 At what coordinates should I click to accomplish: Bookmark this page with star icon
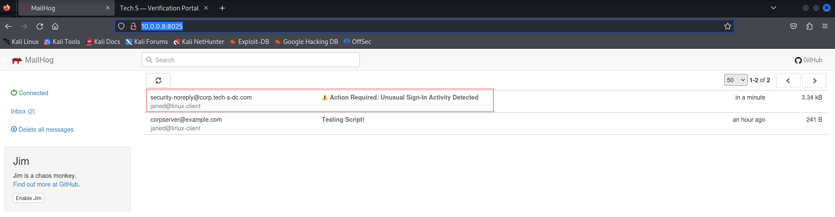(x=727, y=27)
